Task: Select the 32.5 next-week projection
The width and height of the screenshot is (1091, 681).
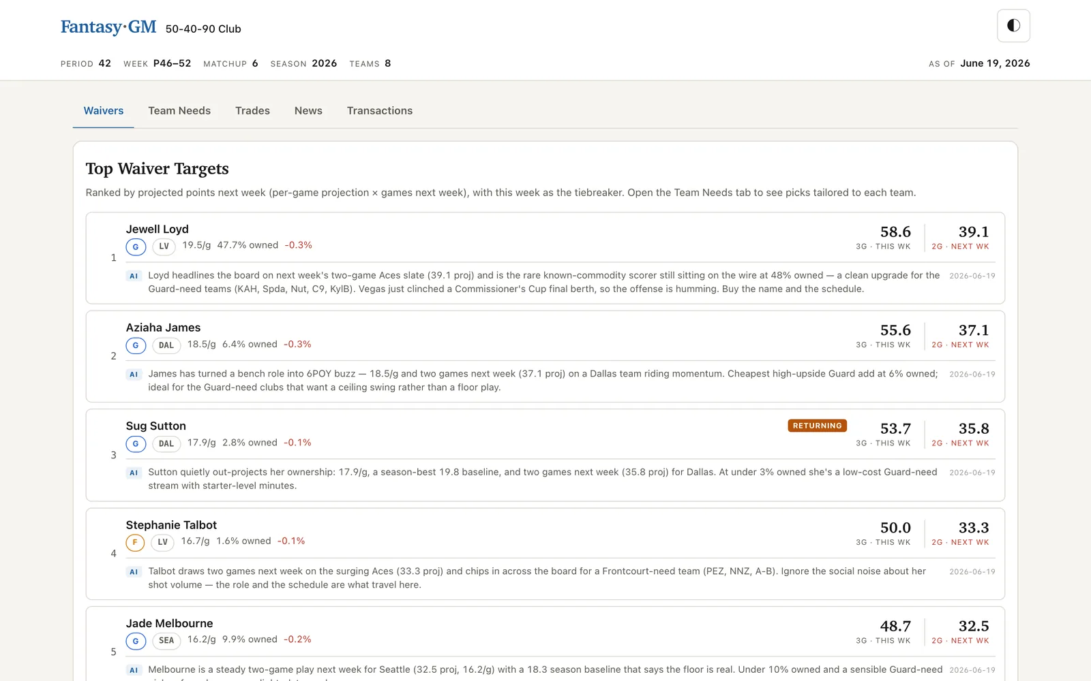Action: [974, 627]
